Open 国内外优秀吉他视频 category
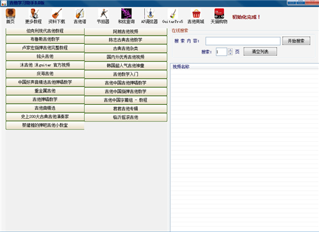The width and height of the screenshot is (319, 232). [126, 57]
